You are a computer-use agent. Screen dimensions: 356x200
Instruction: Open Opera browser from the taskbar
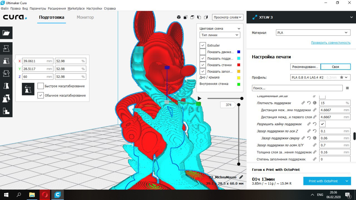45,195
